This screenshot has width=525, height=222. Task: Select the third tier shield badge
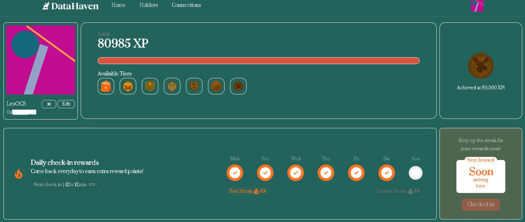[150, 86]
